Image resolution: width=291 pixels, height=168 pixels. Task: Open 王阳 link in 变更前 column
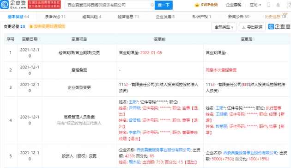click(x=133, y=102)
